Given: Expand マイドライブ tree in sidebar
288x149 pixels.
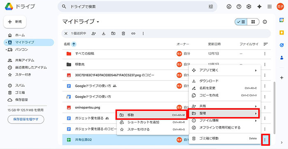Looking at the screenshot, I should 6,42.
